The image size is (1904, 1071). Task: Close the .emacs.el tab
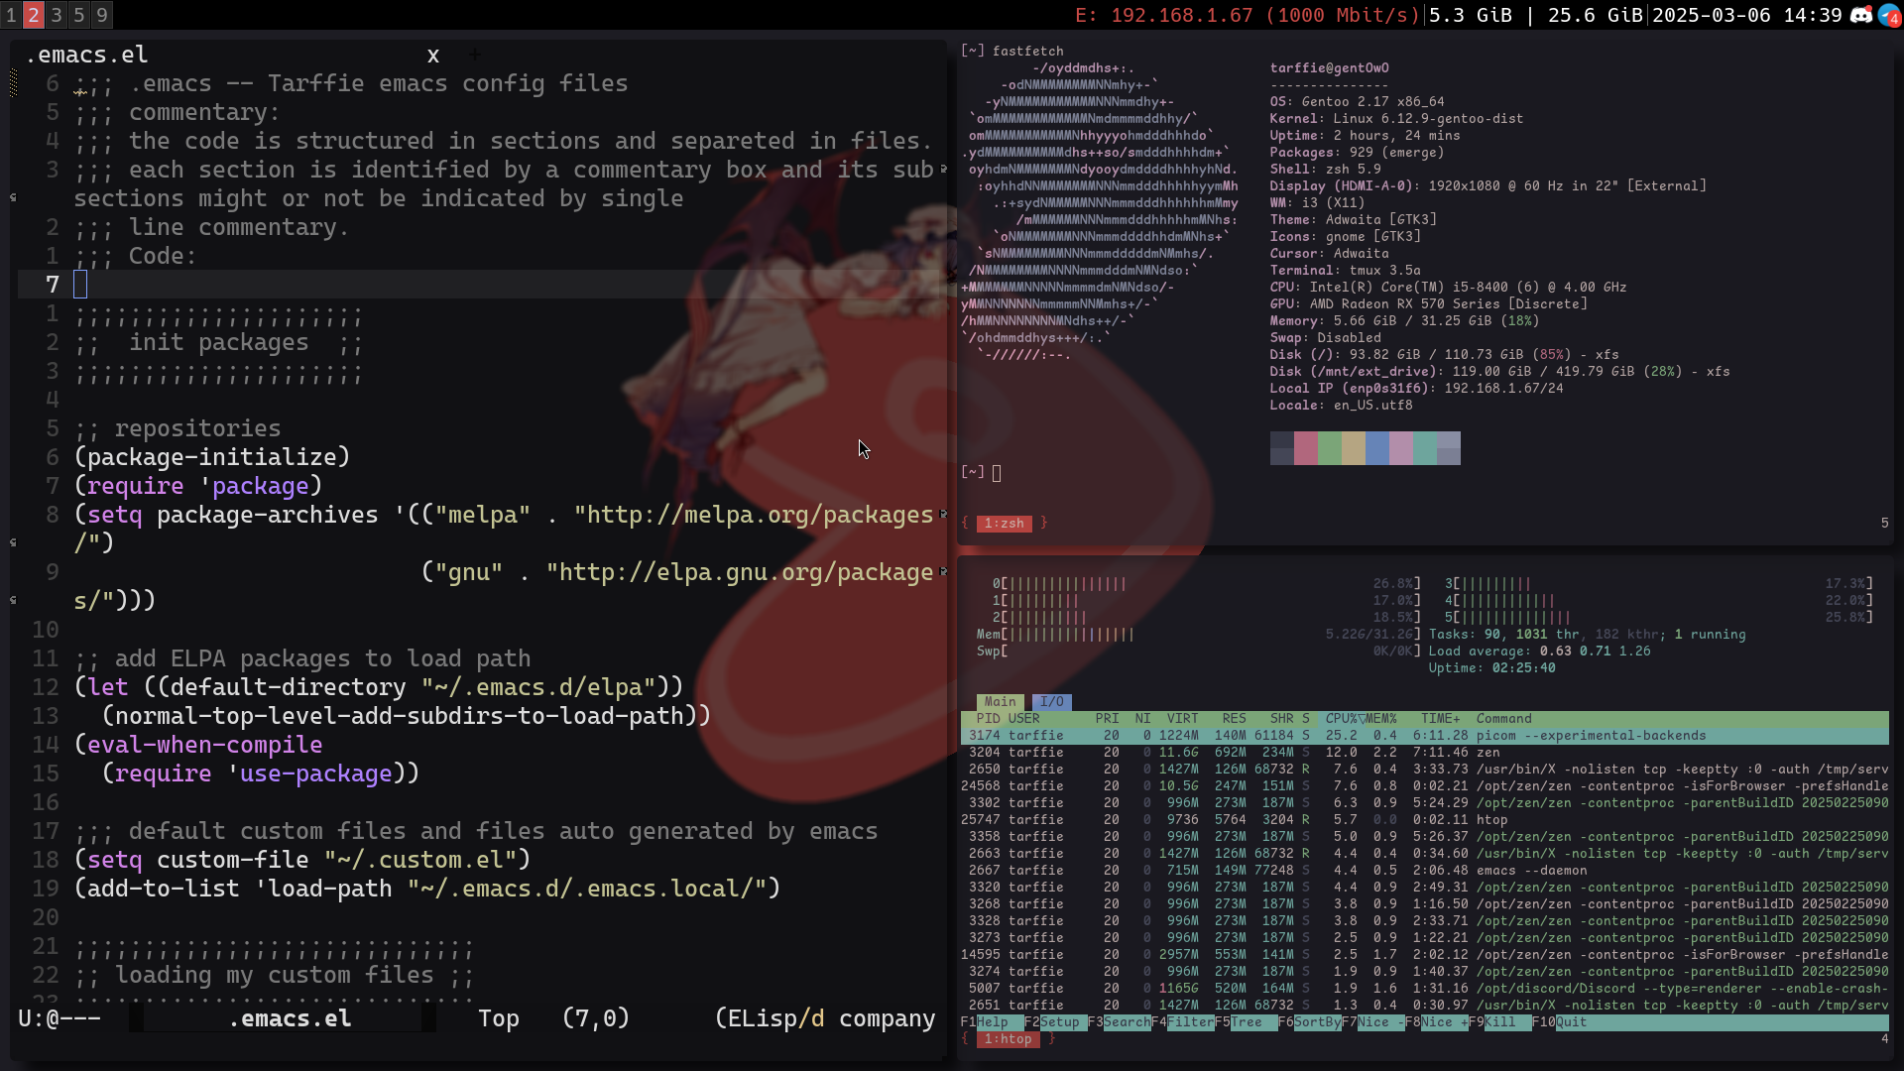[432, 56]
